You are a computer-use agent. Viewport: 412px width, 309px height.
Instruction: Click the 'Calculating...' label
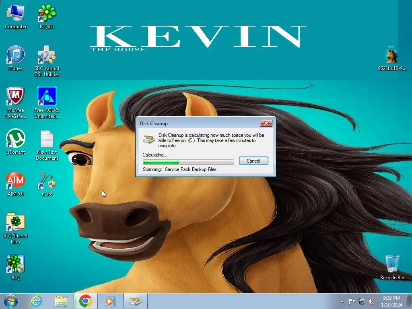(x=155, y=155)
